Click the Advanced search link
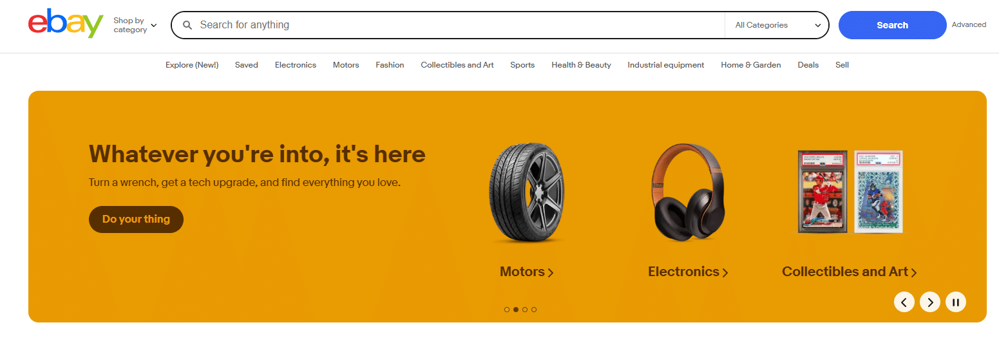999x345 pixels. pyautogui.click(x=969, y=25)
